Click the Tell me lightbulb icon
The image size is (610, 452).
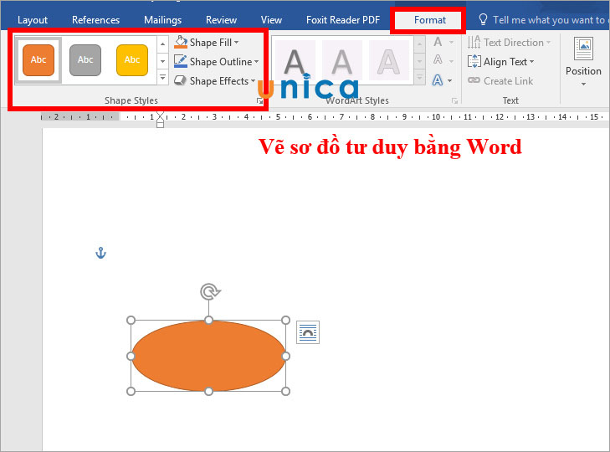point(483,19)
